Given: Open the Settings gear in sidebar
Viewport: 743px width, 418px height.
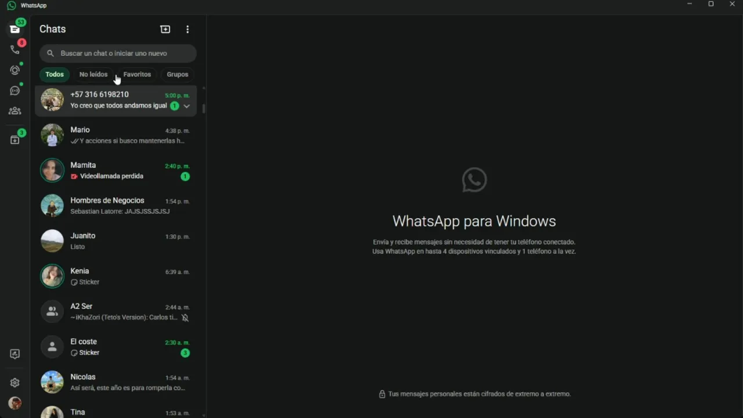Looking at the screenshot, I should pos(15,383).
